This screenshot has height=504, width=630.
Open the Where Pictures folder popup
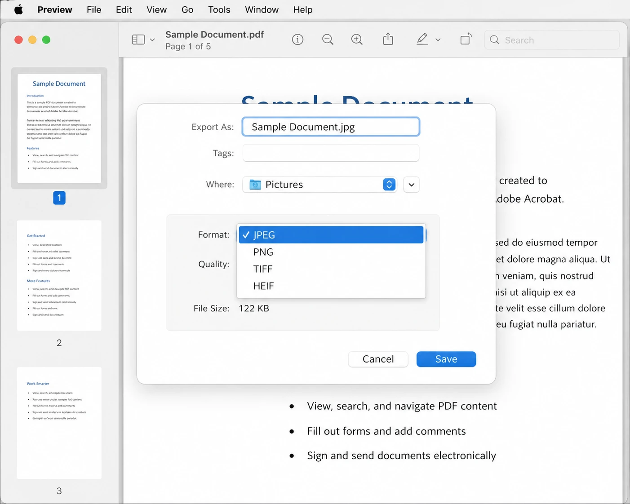pyautogui.click(x=319, y=185)
